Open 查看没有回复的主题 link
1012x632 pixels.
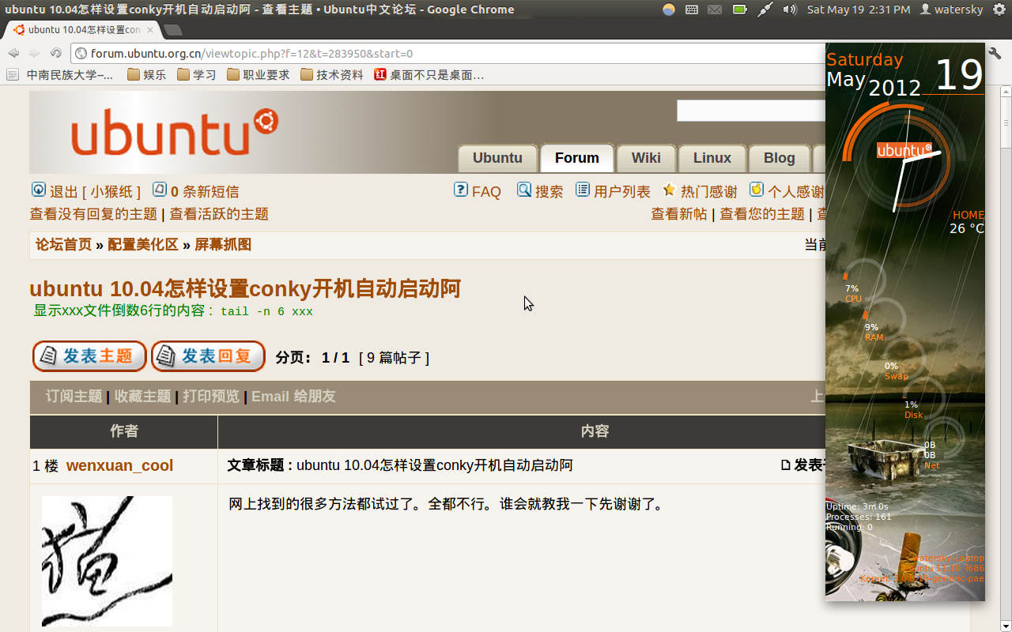point(93,214)
